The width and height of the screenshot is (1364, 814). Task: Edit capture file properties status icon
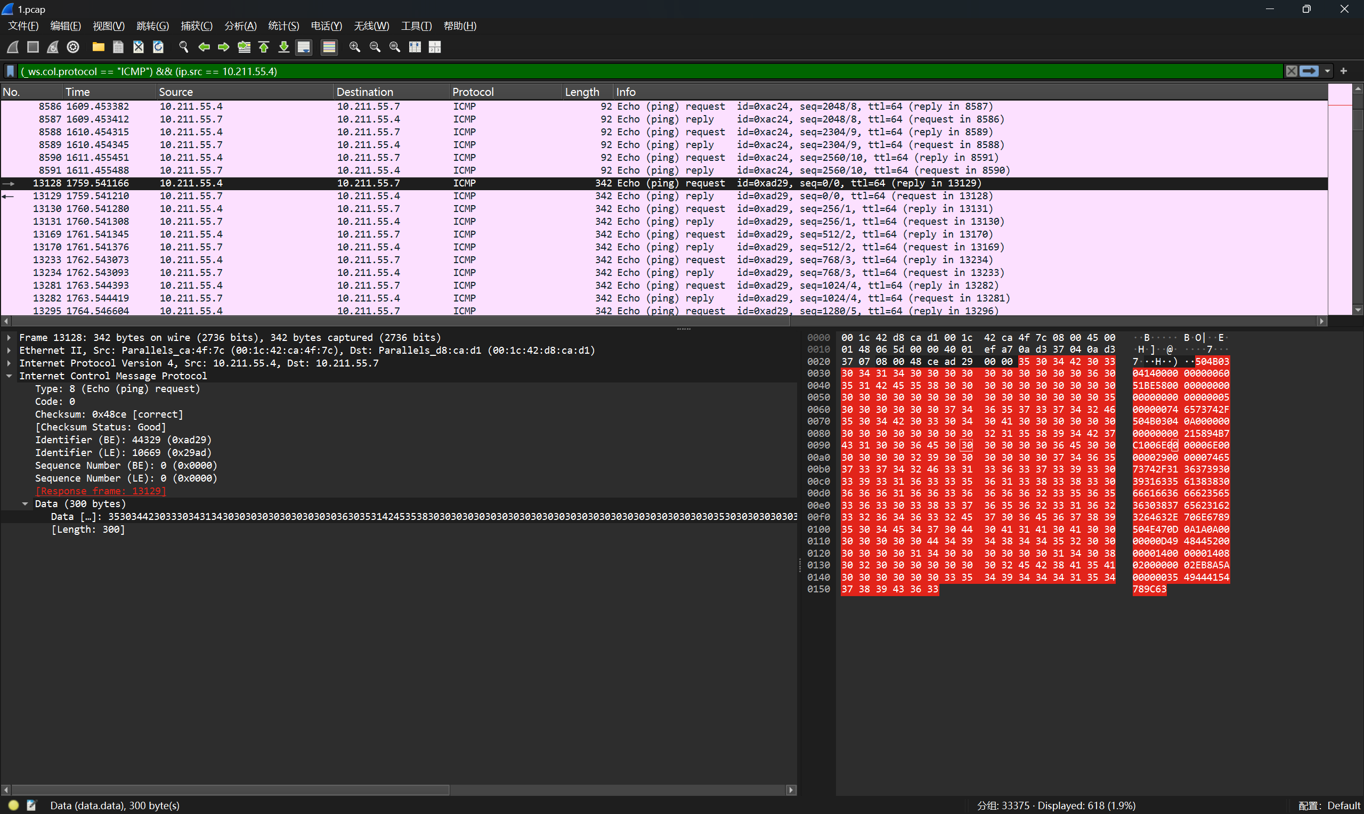[31, 805]
